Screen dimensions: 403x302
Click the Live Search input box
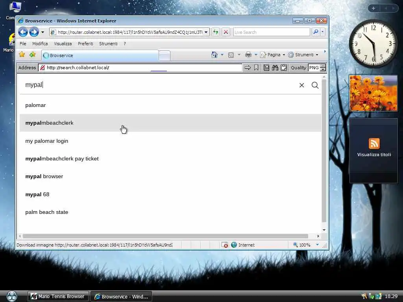(272, 32)
